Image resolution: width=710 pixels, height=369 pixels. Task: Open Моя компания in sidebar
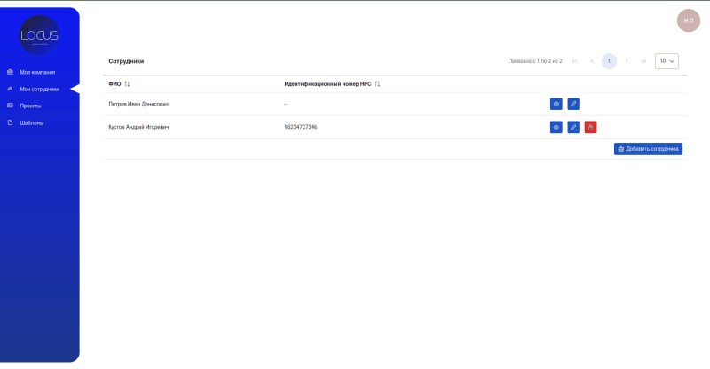coord(37,72)
